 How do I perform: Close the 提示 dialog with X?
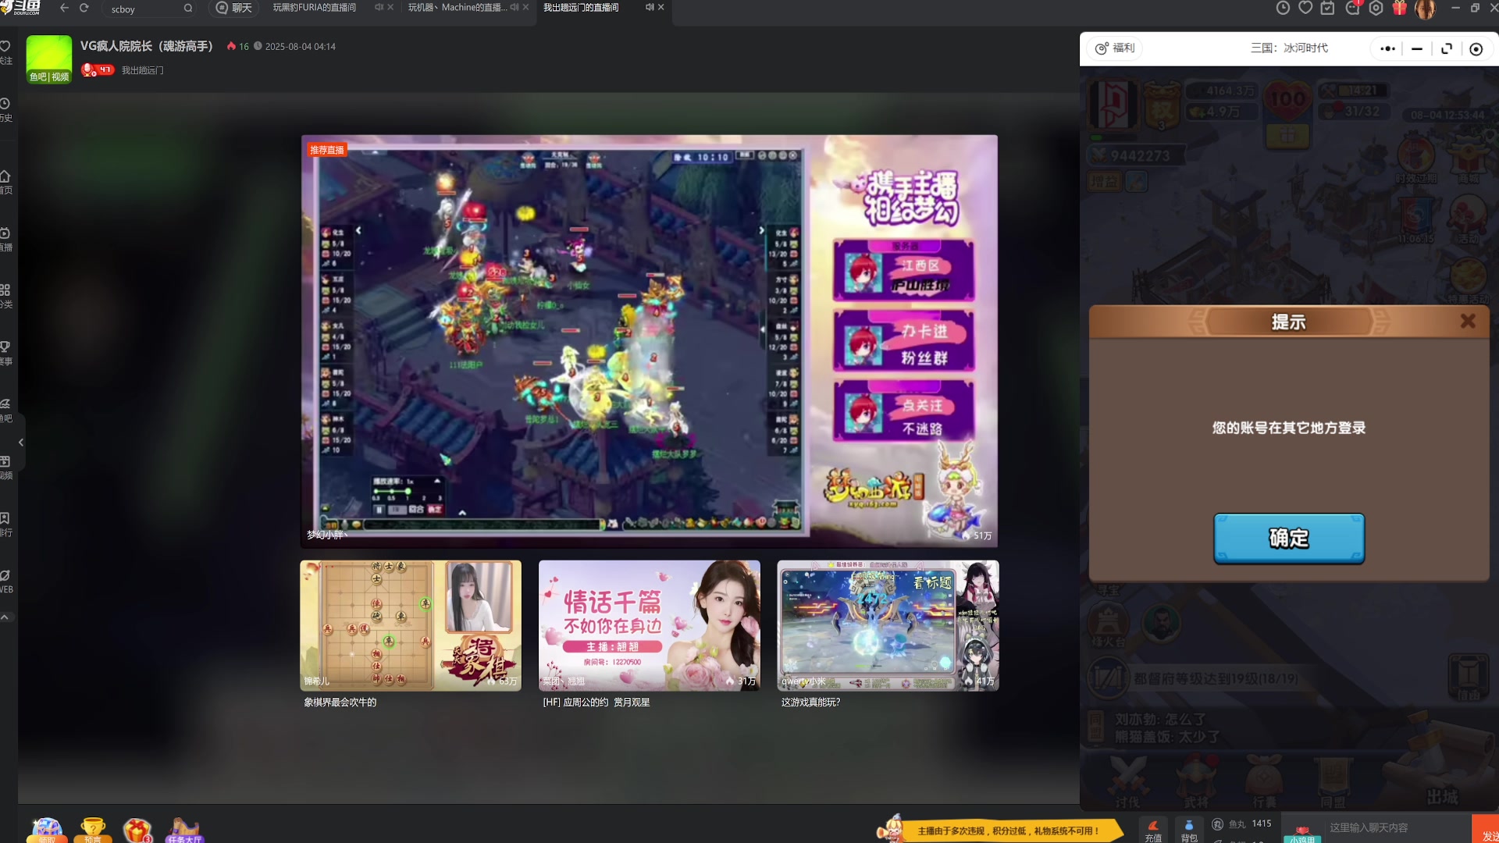pyautogui.click(x=1468, y=321)
